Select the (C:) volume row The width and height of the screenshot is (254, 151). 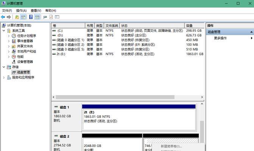(128, 31)
